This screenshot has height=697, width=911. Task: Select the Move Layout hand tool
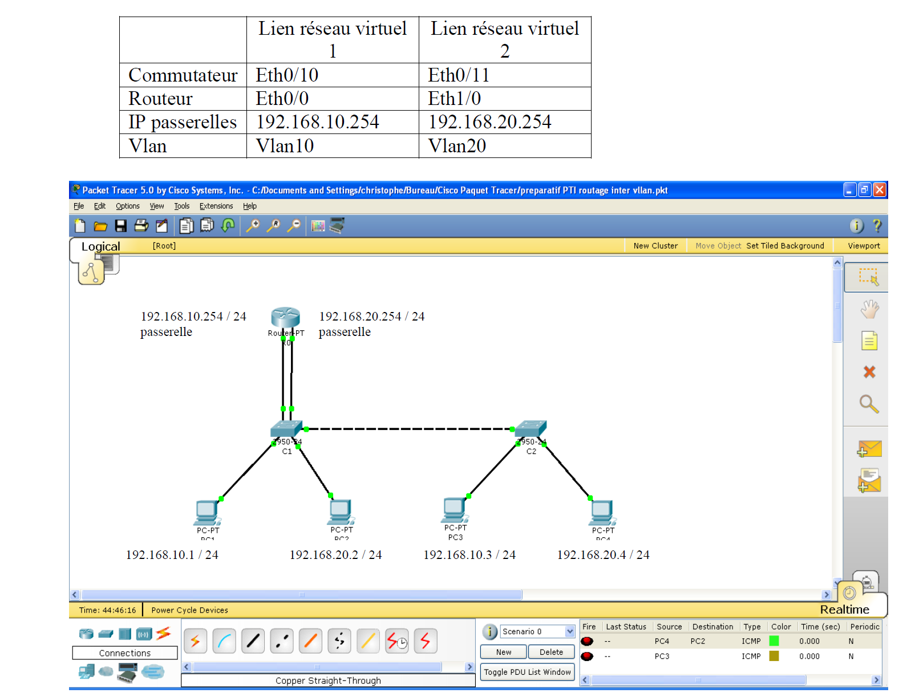click(x=869, y=310)
